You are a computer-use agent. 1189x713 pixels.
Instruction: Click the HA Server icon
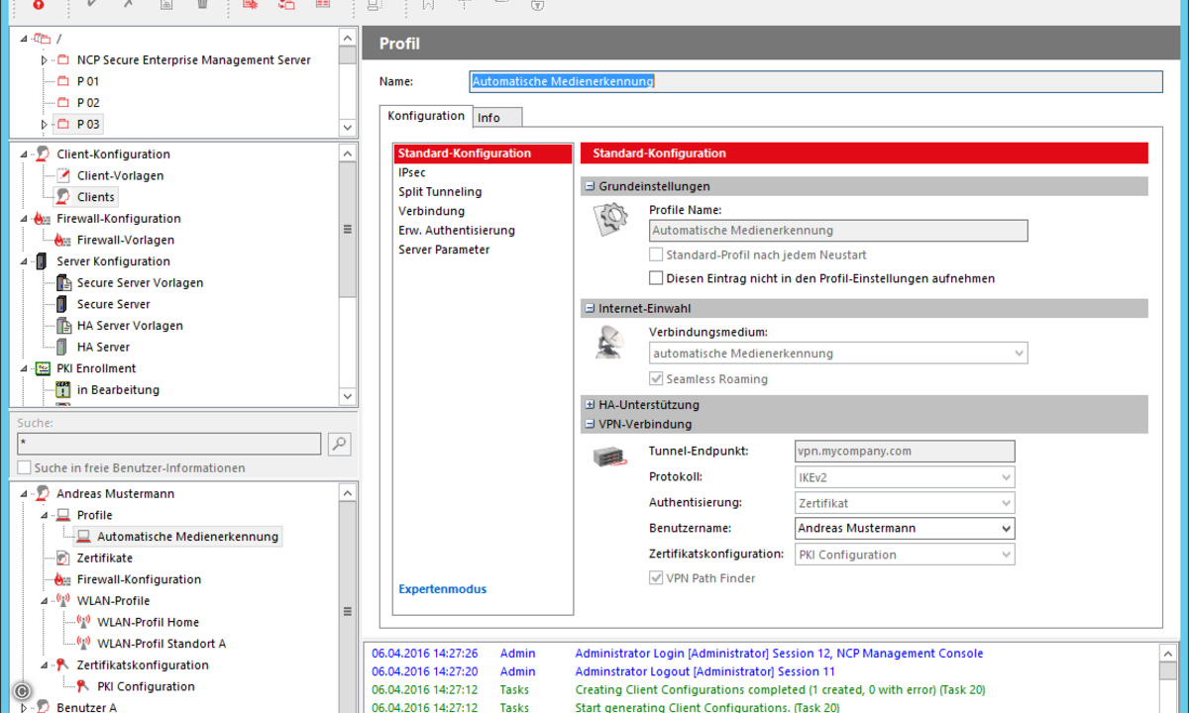point(62,347)
